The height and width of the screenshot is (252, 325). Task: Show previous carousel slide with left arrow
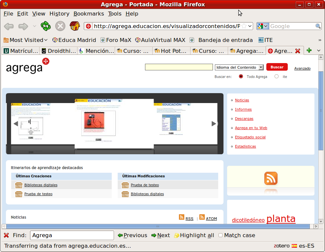16,124
